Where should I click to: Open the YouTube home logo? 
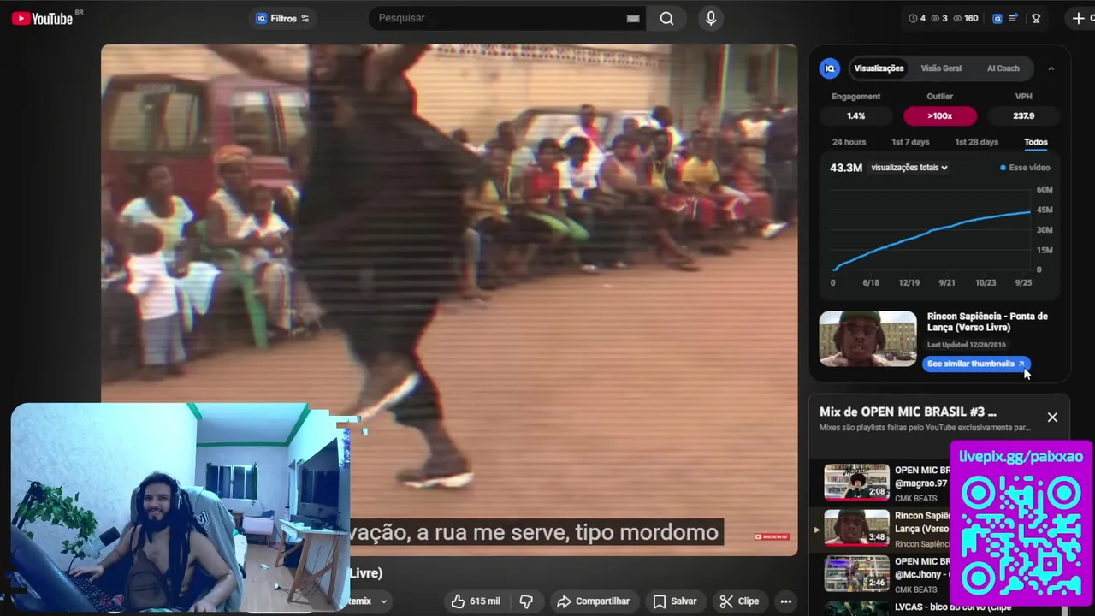click(43, 18)
